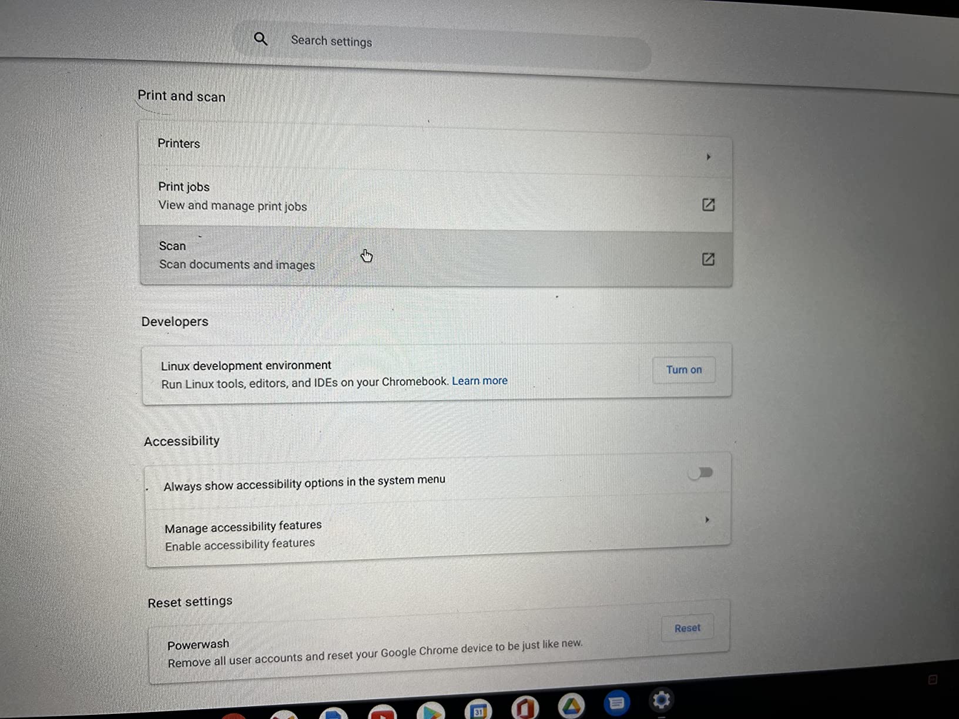Click the Powerwash Reset button
959x719 pixels.
[x=687, y=628]
